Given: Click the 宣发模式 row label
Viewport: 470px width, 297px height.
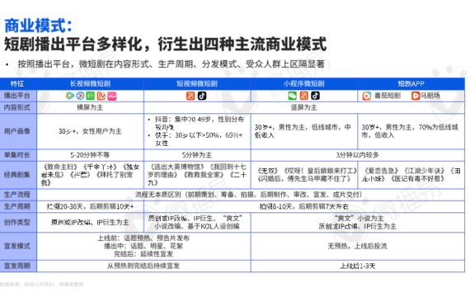Looking at the screenshot, I should click(x=17, y=246).
